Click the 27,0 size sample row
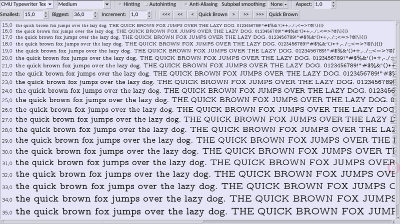 click(x=198, y=119)
